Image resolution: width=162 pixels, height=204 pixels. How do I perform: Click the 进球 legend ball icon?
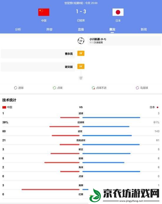(x=16, y=88)
